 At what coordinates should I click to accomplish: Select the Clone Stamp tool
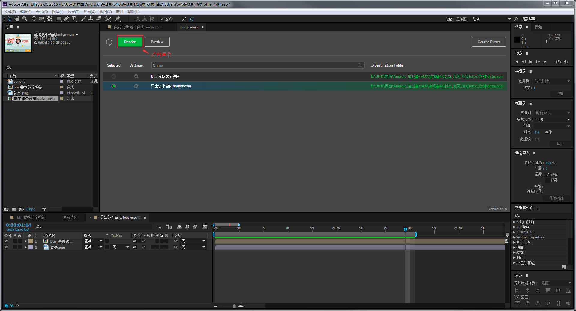(91, 19)
